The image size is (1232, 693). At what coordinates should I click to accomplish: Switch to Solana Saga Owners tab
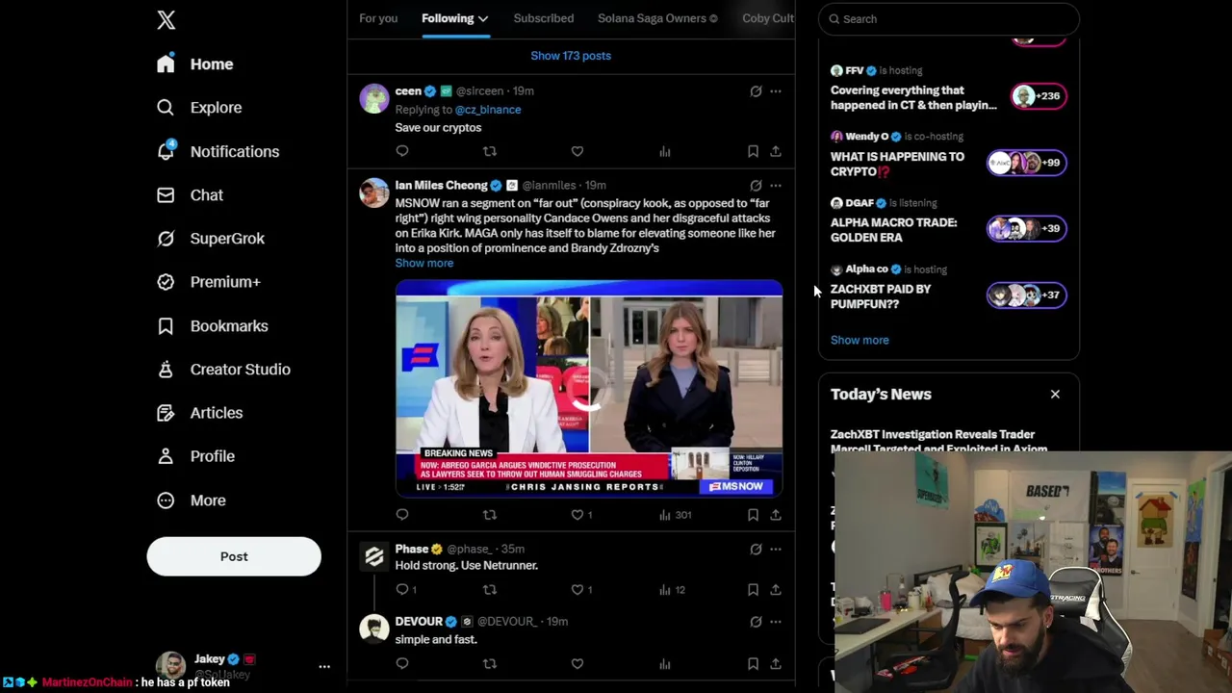coord(657,18)
